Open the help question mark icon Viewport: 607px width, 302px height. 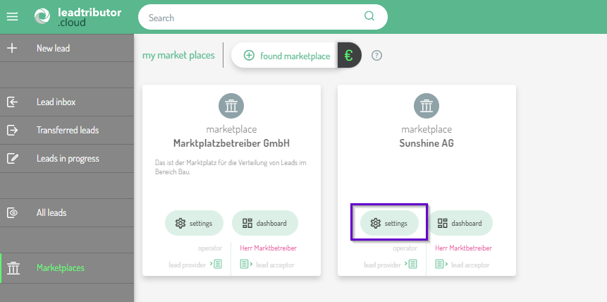click(x=376, y=56)
